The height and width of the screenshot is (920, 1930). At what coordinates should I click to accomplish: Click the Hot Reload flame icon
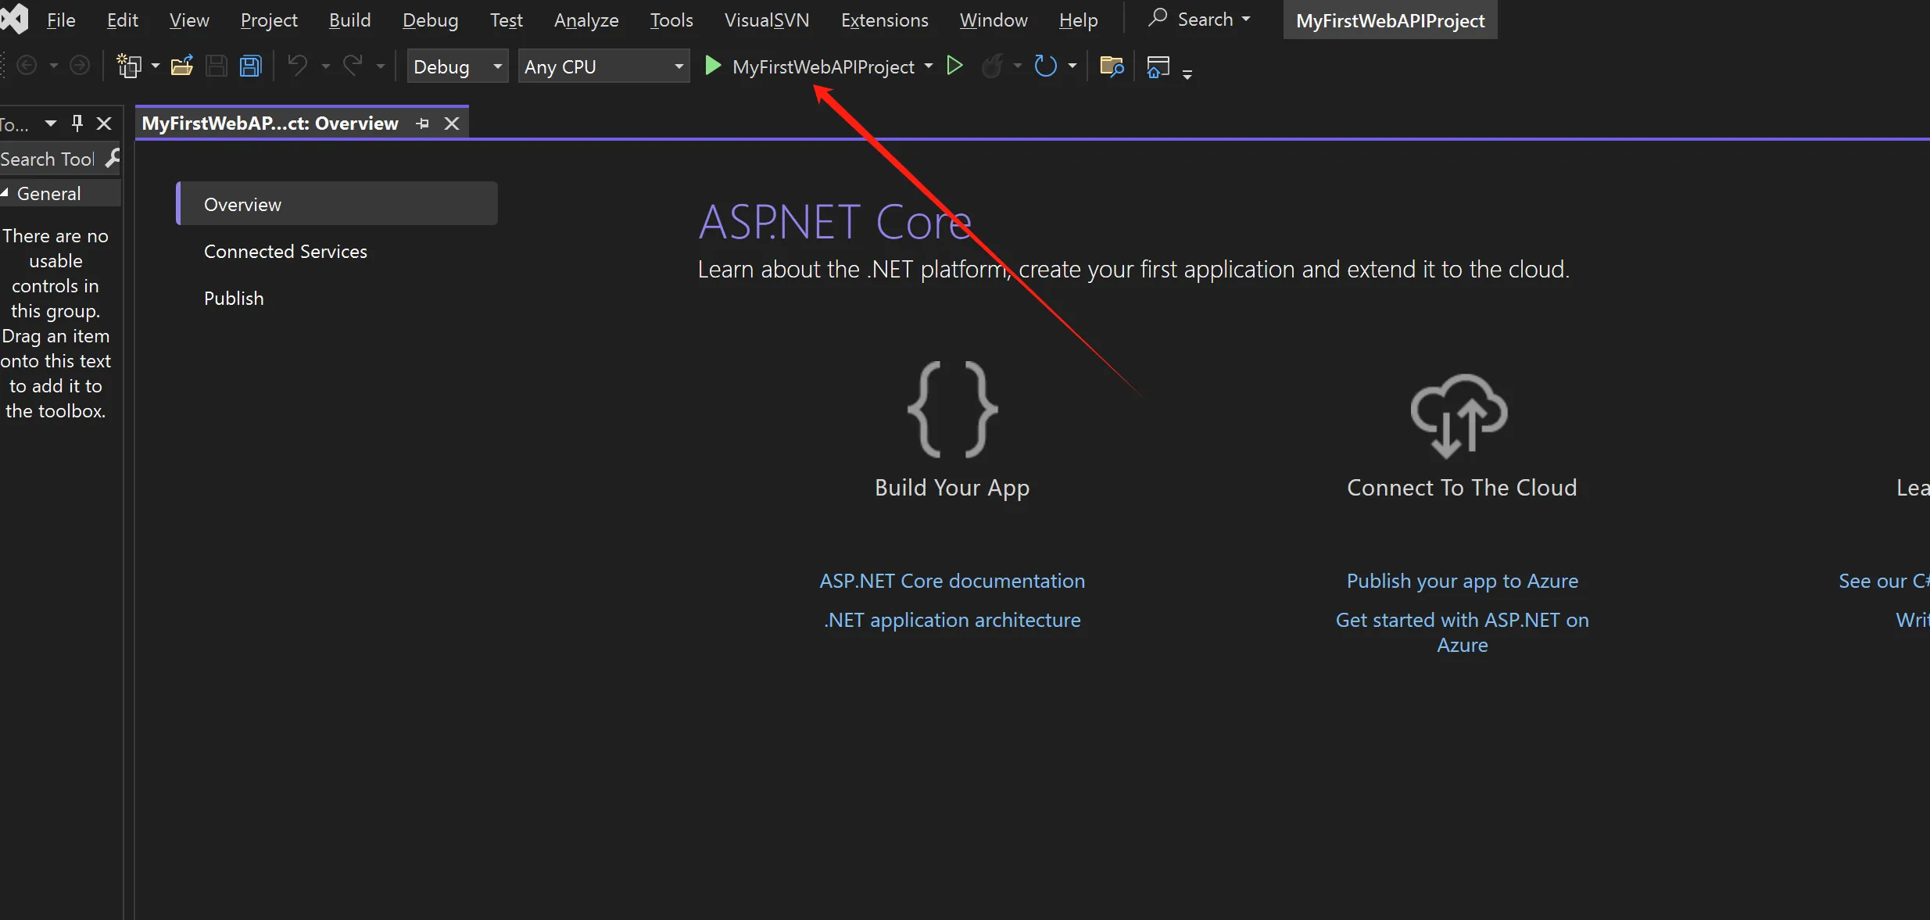(x=993, y=66)
